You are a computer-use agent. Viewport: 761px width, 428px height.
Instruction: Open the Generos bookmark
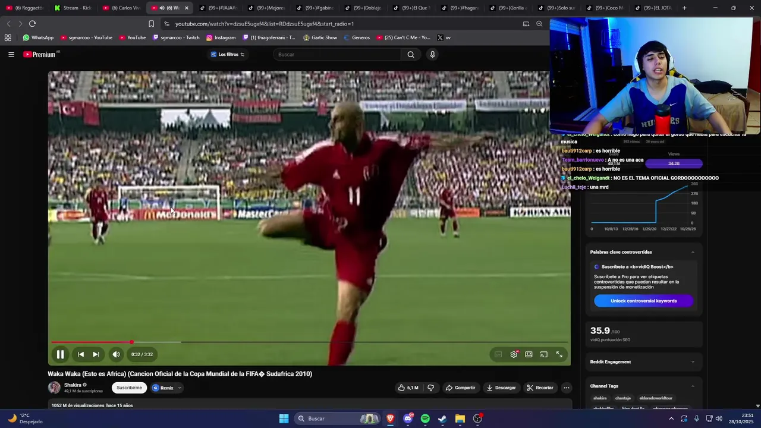[357, 37]
